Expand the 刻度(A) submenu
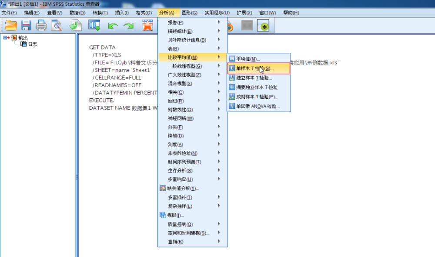 193,144
